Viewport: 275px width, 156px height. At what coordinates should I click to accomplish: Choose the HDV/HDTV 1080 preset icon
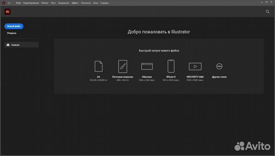point(195,67)
